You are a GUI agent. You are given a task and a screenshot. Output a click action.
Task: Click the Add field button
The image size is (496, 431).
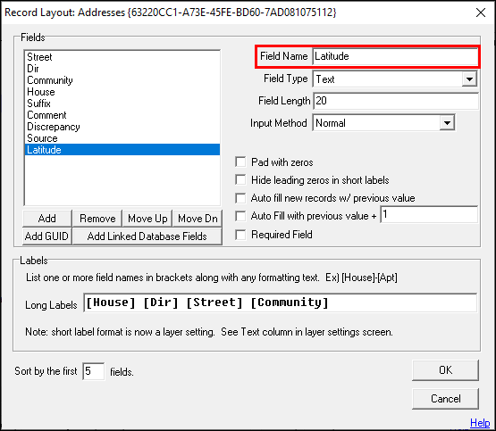(47, 219)
